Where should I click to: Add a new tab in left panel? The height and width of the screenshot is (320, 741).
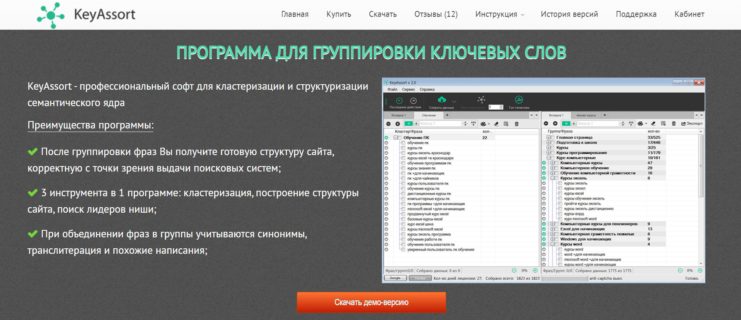tap(447, 115)
